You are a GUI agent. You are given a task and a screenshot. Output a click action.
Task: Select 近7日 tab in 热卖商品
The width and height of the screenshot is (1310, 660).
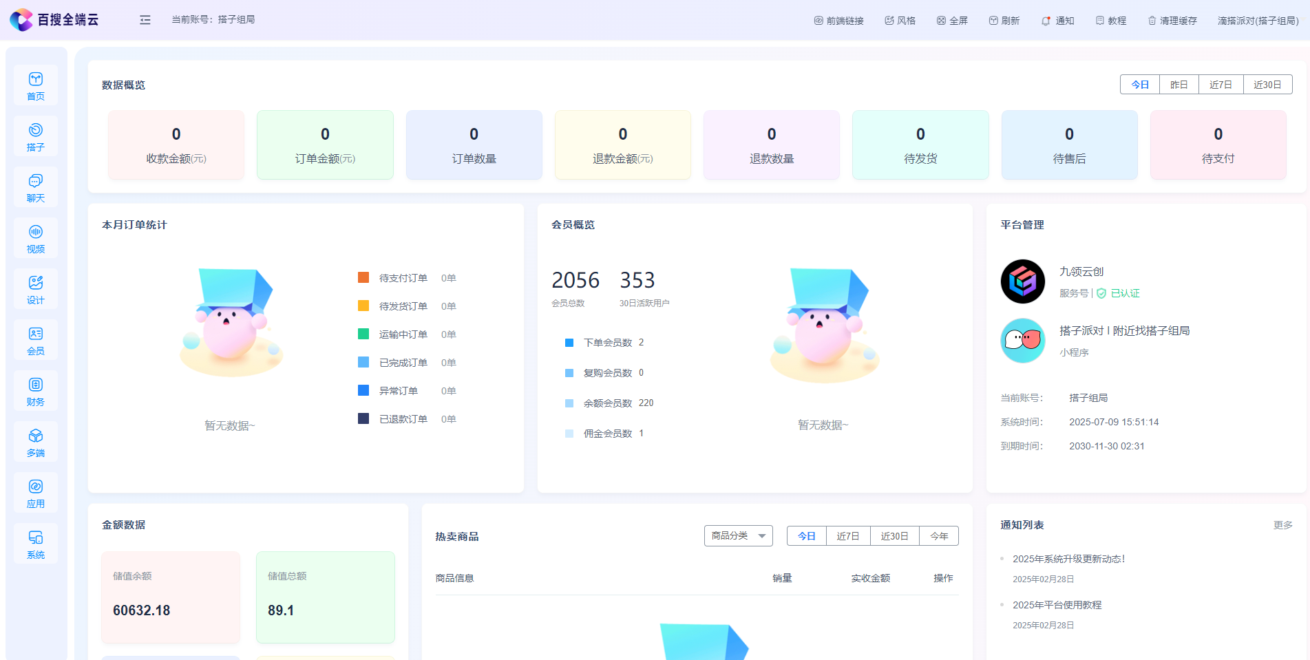847,536
